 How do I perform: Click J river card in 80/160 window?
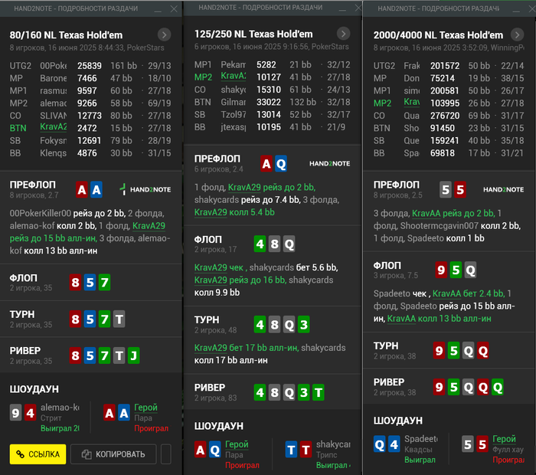[134, 355]
